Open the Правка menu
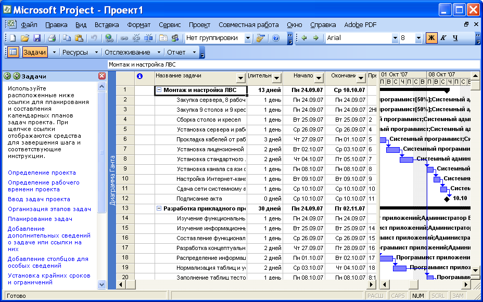The width and height of the screenshot is (483, 302). tap(56, 25)
